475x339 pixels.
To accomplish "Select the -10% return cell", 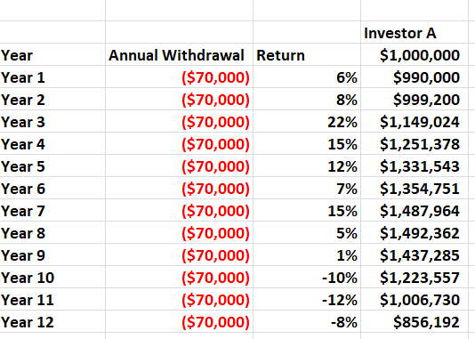I will [x=307, y=277].
